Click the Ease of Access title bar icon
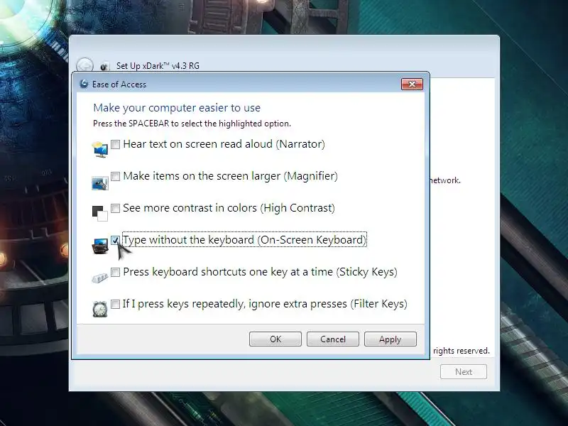 point(84,84)
